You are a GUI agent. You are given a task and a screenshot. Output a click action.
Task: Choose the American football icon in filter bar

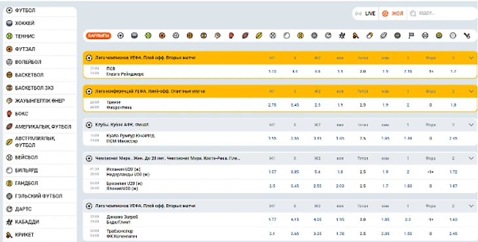point(245,36)
